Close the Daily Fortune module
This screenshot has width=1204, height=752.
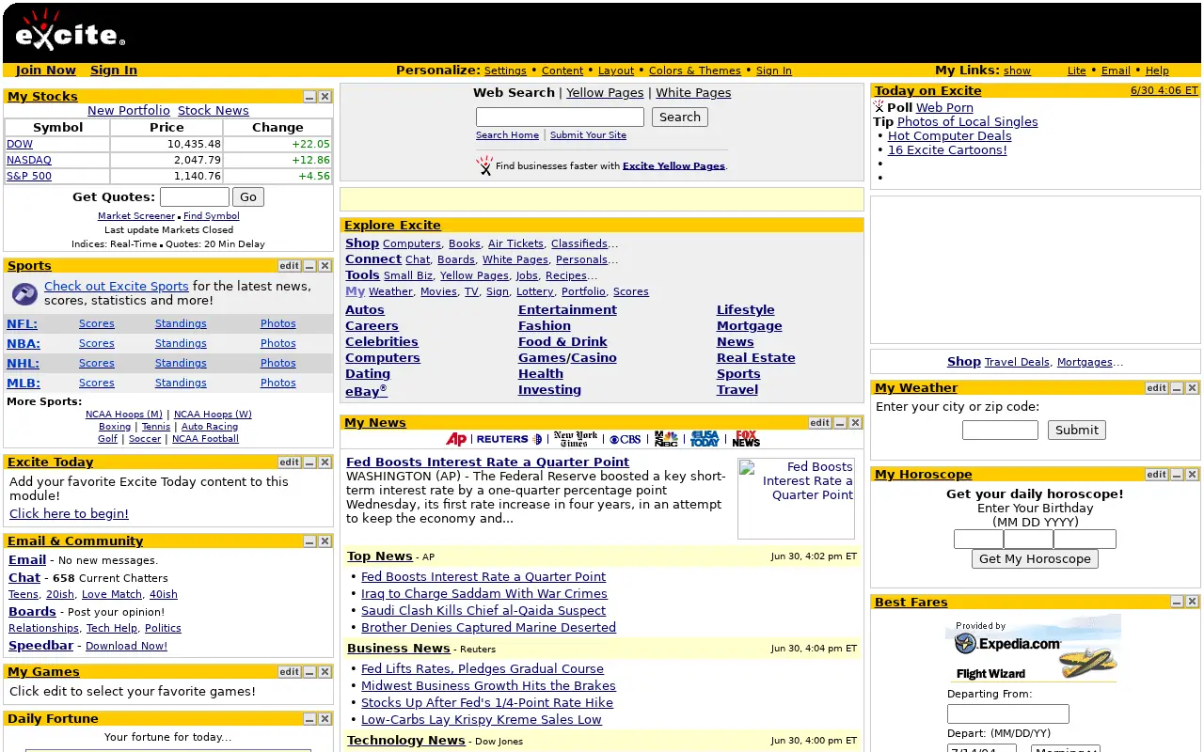[325, 719]
